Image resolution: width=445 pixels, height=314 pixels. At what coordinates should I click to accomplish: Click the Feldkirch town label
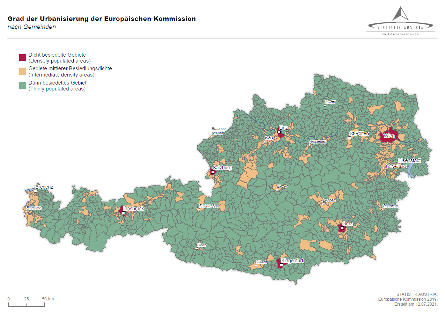click(x=34, y=208)
